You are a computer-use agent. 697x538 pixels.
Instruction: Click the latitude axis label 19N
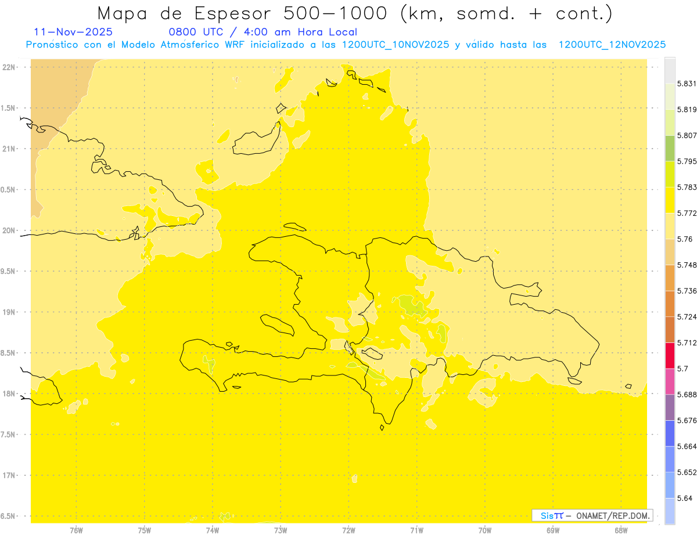pyautogui.click(x=9, y=312)
